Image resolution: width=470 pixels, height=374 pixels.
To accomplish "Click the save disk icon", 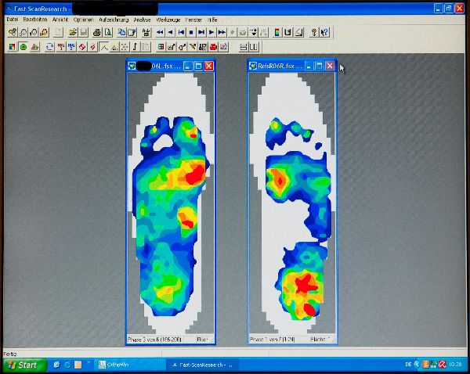I will pos(83,33).
